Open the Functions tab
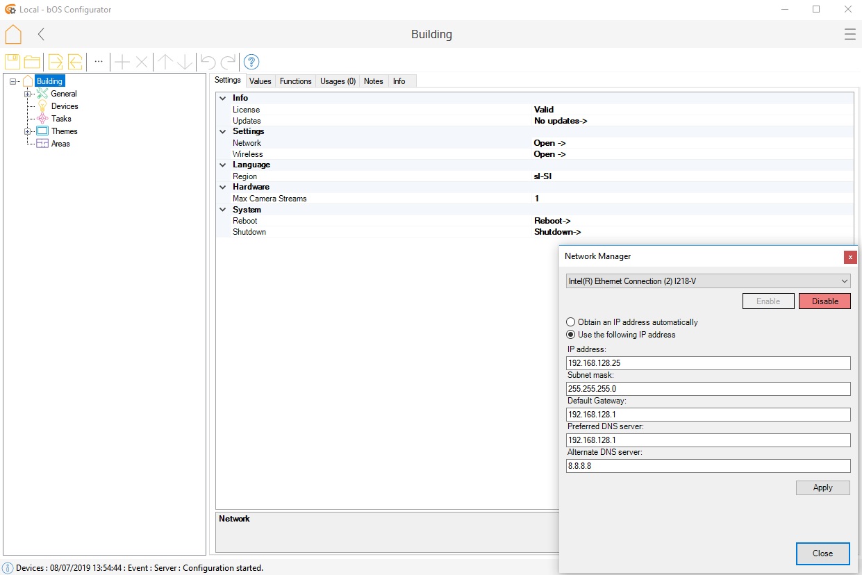This screenshot has width=862, height=575. click(x=295, y=81)
